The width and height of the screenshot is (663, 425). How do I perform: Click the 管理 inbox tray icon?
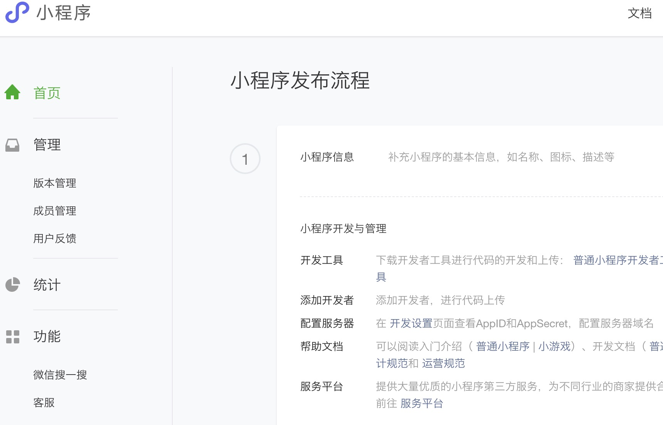pos(12,145)
